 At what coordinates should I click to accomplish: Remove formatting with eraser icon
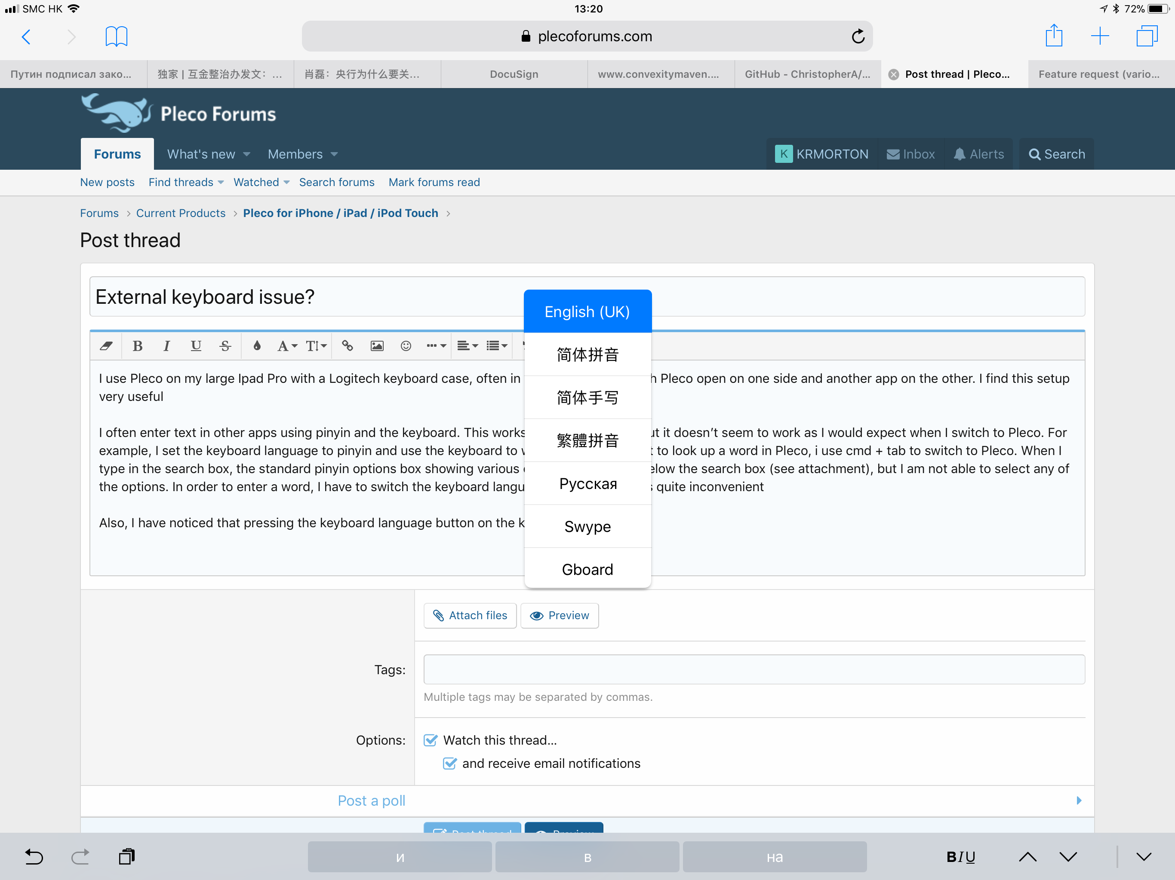106,346
